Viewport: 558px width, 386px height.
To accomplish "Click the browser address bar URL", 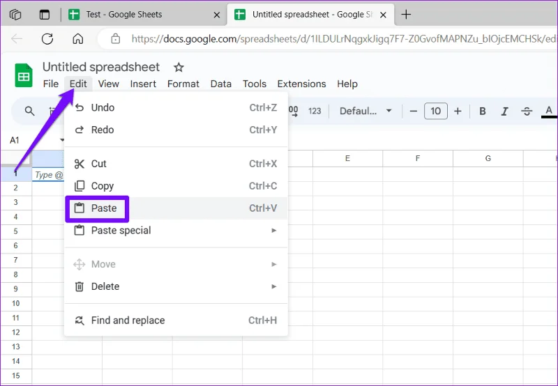I will pyautogui.click(x=343, y=39).
